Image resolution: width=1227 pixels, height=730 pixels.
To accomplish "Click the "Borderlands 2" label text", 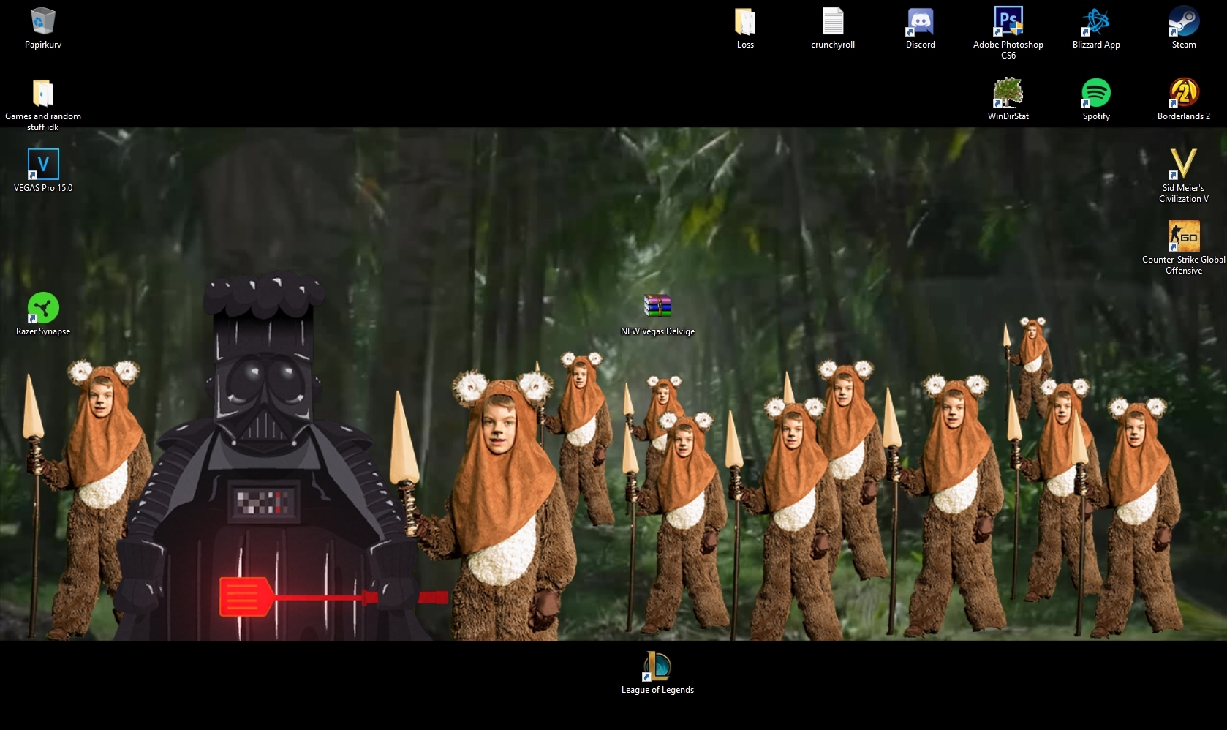I will point(1184,116).
